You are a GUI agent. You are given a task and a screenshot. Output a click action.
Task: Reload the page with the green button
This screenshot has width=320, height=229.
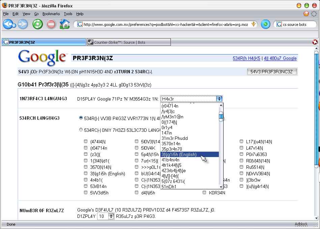(x=37, y=24)
